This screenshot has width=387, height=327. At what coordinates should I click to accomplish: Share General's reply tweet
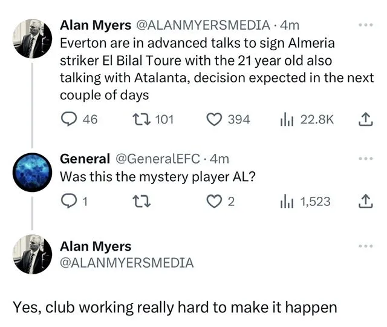pos(365,201)
